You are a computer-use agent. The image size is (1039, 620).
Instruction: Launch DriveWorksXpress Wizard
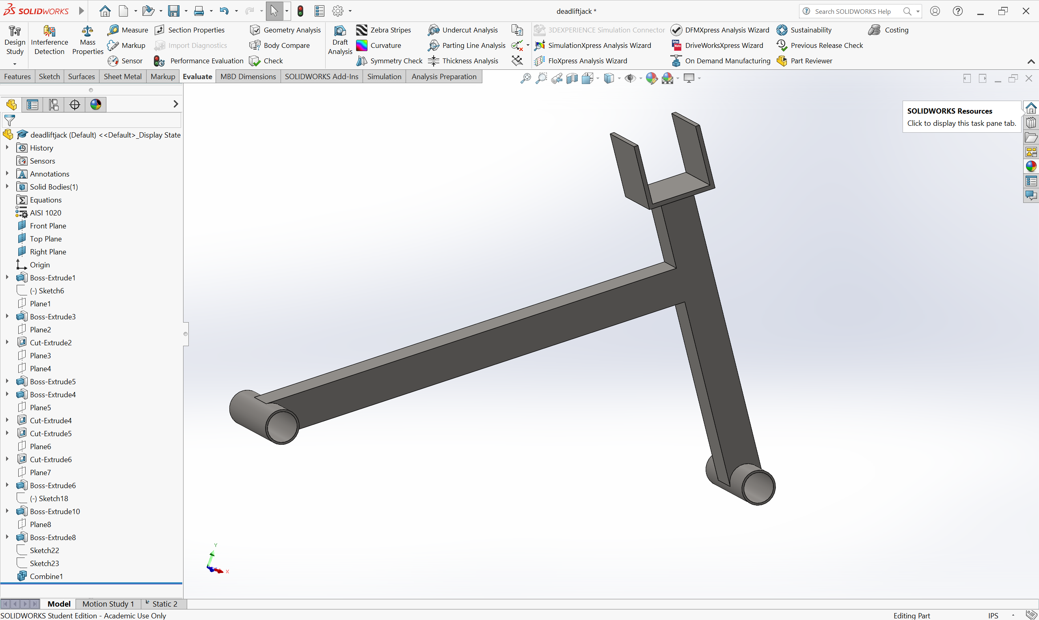[x=717, y=45]
